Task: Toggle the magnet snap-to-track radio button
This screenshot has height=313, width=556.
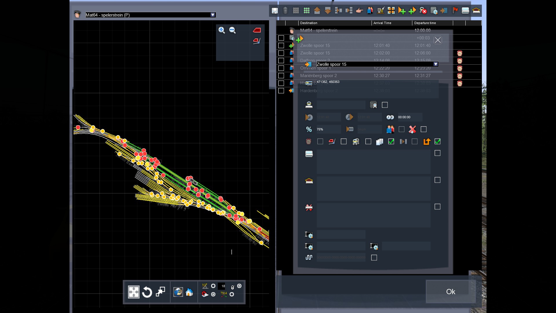Action: (213, 294)
